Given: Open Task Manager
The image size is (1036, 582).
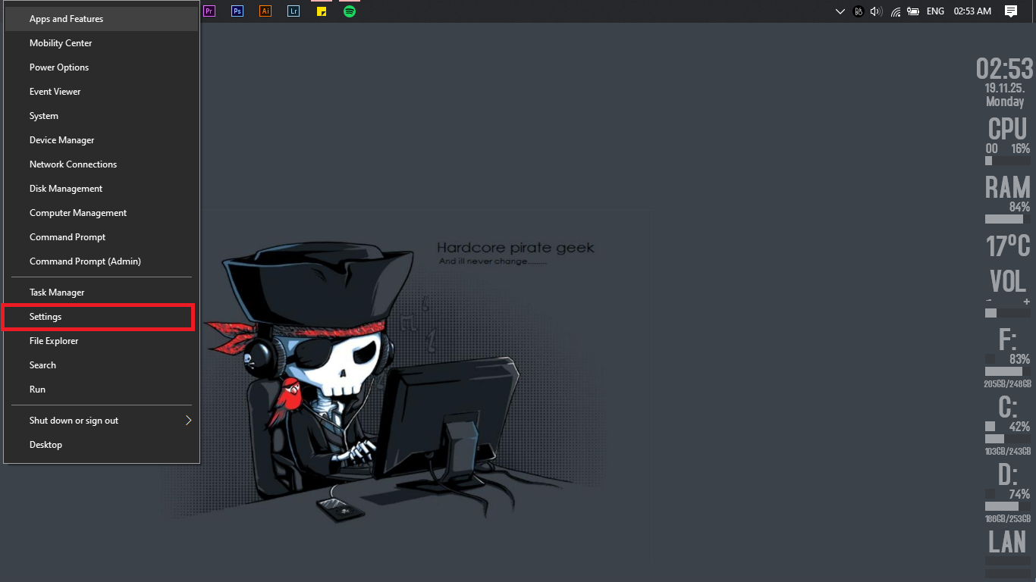Looking at the screenshot, I should point(102,293).
